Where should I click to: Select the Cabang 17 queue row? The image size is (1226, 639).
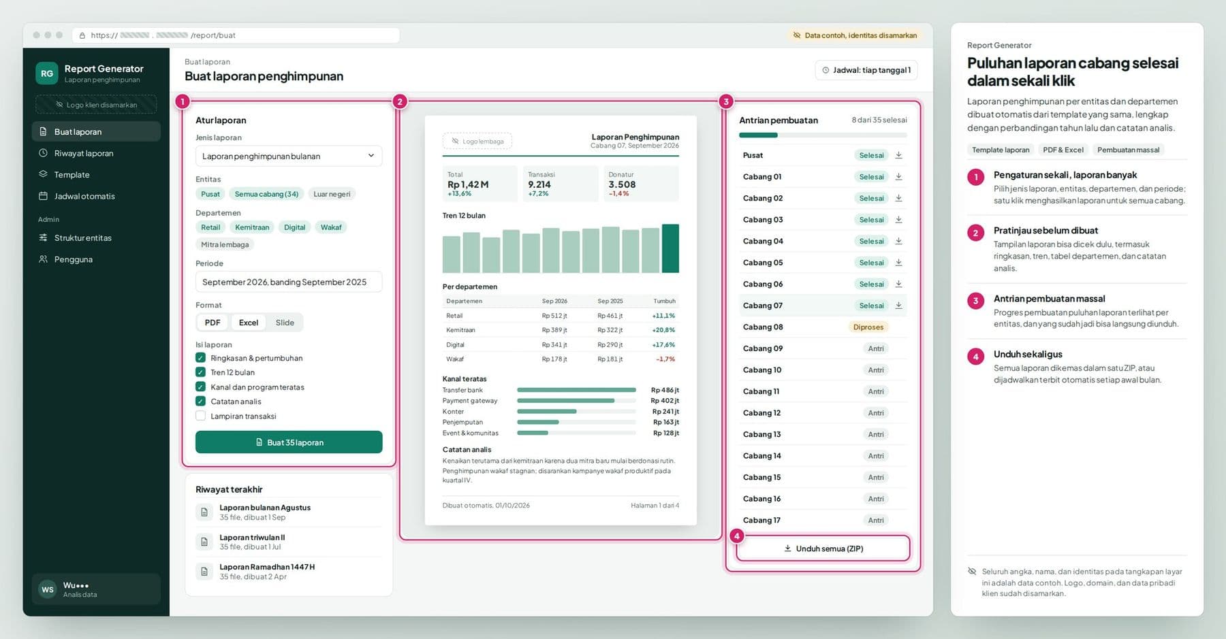pos(823,521)
